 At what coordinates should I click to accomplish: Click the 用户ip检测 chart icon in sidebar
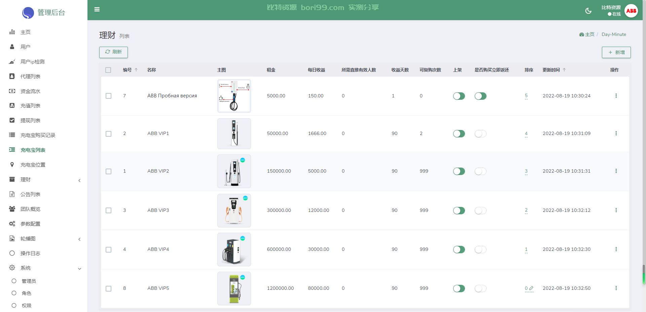click(12, 61)
